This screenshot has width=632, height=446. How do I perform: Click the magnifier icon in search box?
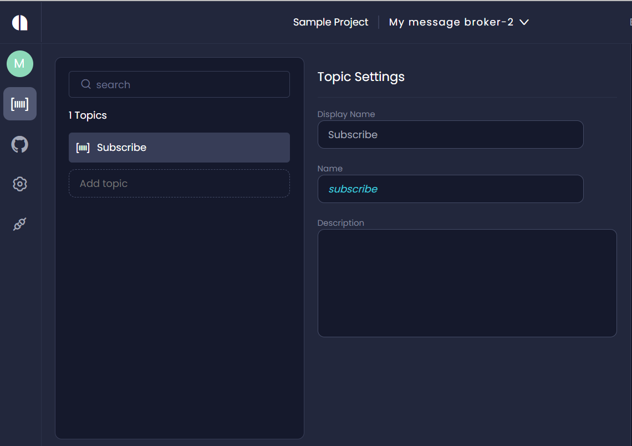point(86,84)
